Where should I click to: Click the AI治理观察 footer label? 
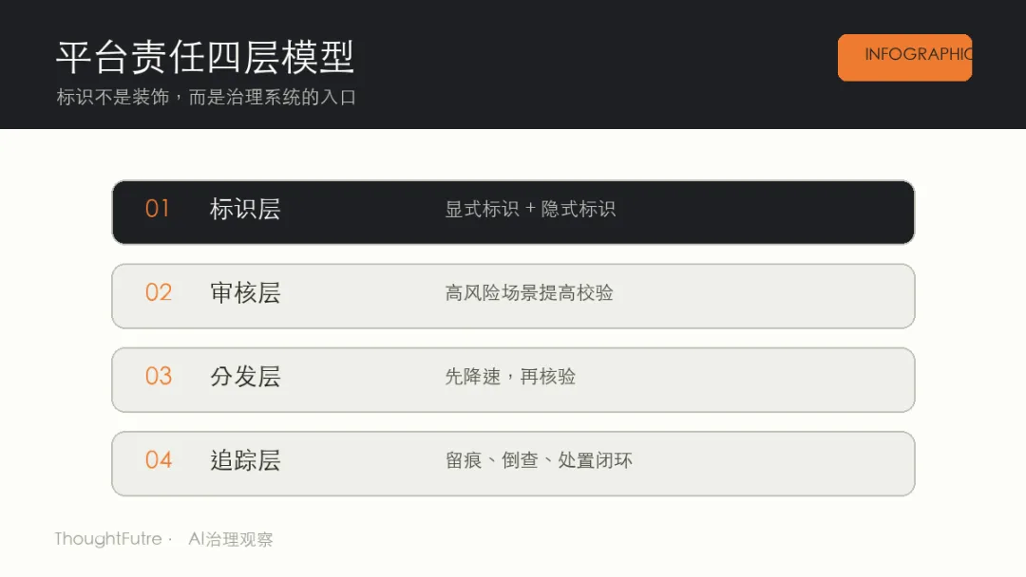(x=230, y=539)
